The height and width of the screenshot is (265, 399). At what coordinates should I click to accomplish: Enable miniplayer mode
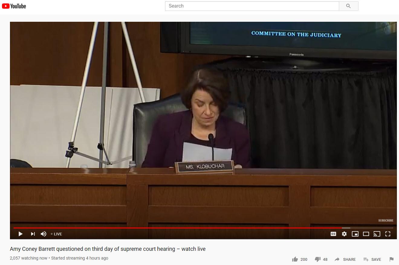pyautogui.click(x=355, y=234)
